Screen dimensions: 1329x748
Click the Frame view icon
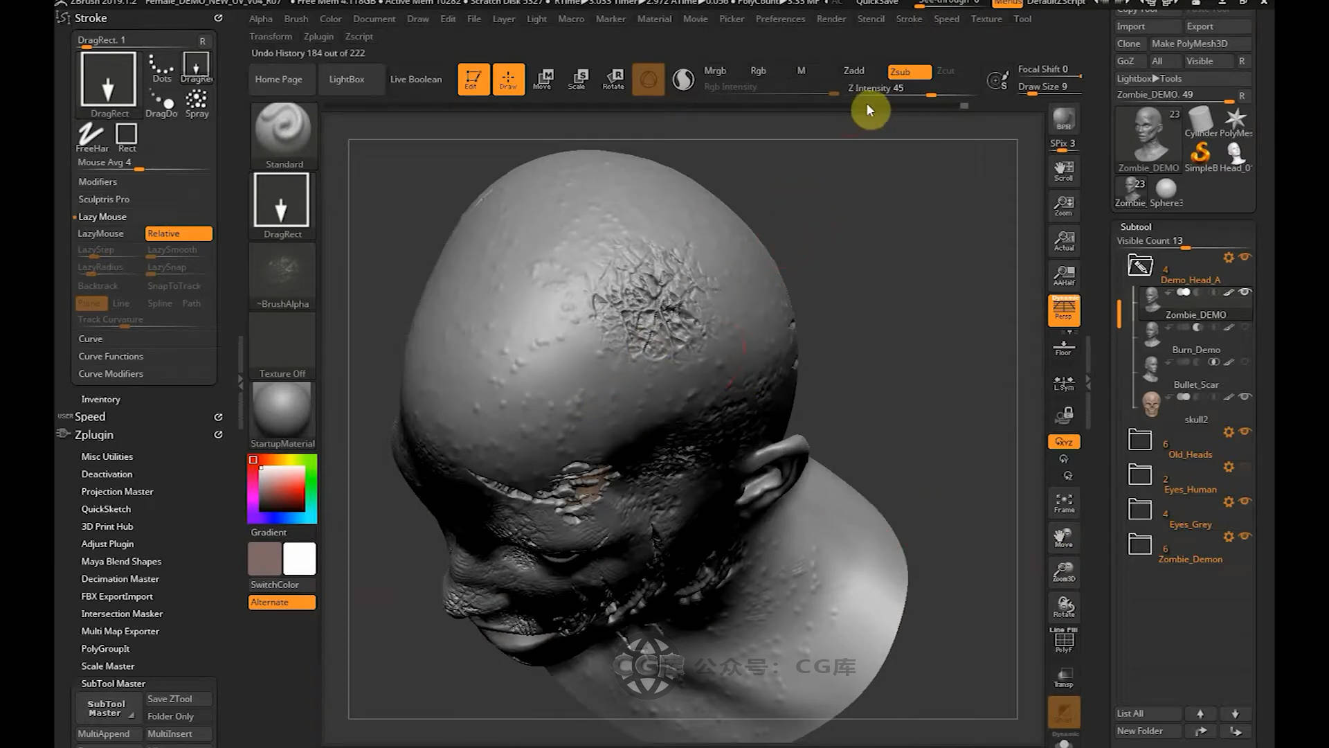(x=1064, y=503)
